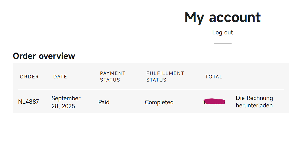Open order number NL4887
The image size is (295, 148).
click(28, 102)
